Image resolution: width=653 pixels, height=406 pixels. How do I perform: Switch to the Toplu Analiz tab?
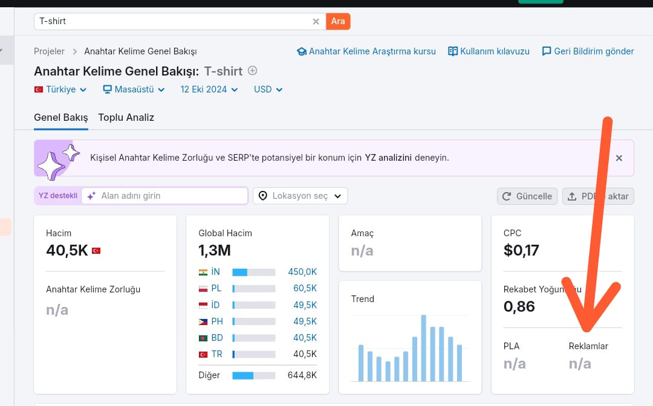126,118
